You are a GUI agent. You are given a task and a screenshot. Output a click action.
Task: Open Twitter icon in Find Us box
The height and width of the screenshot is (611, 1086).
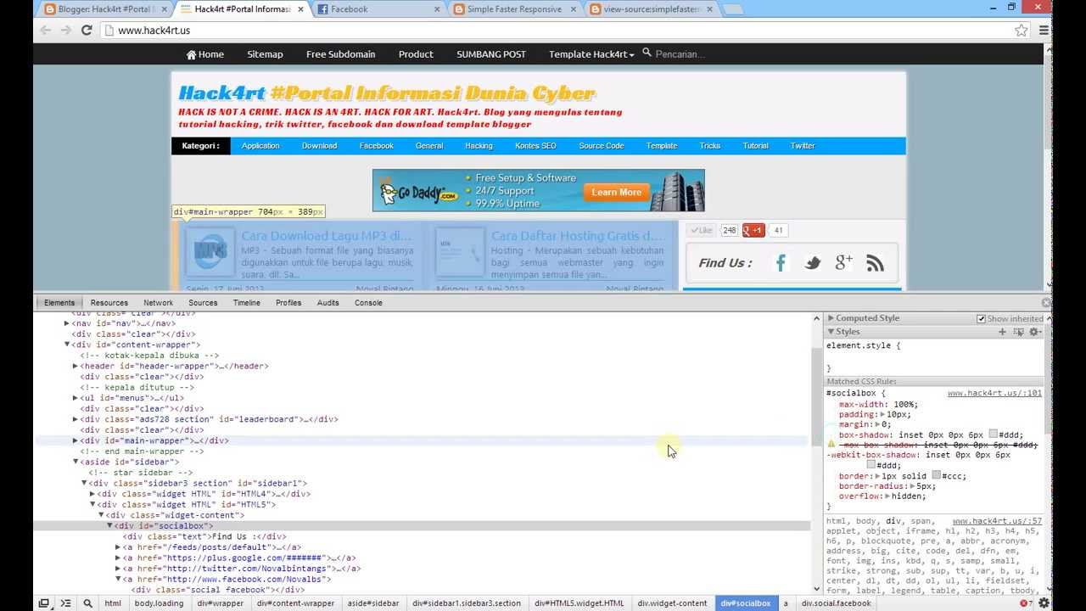812,263
